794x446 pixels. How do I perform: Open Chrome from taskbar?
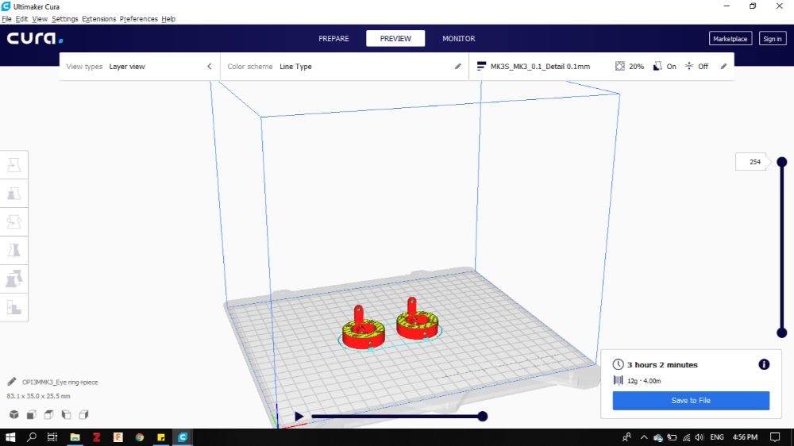tap(140, 437)
